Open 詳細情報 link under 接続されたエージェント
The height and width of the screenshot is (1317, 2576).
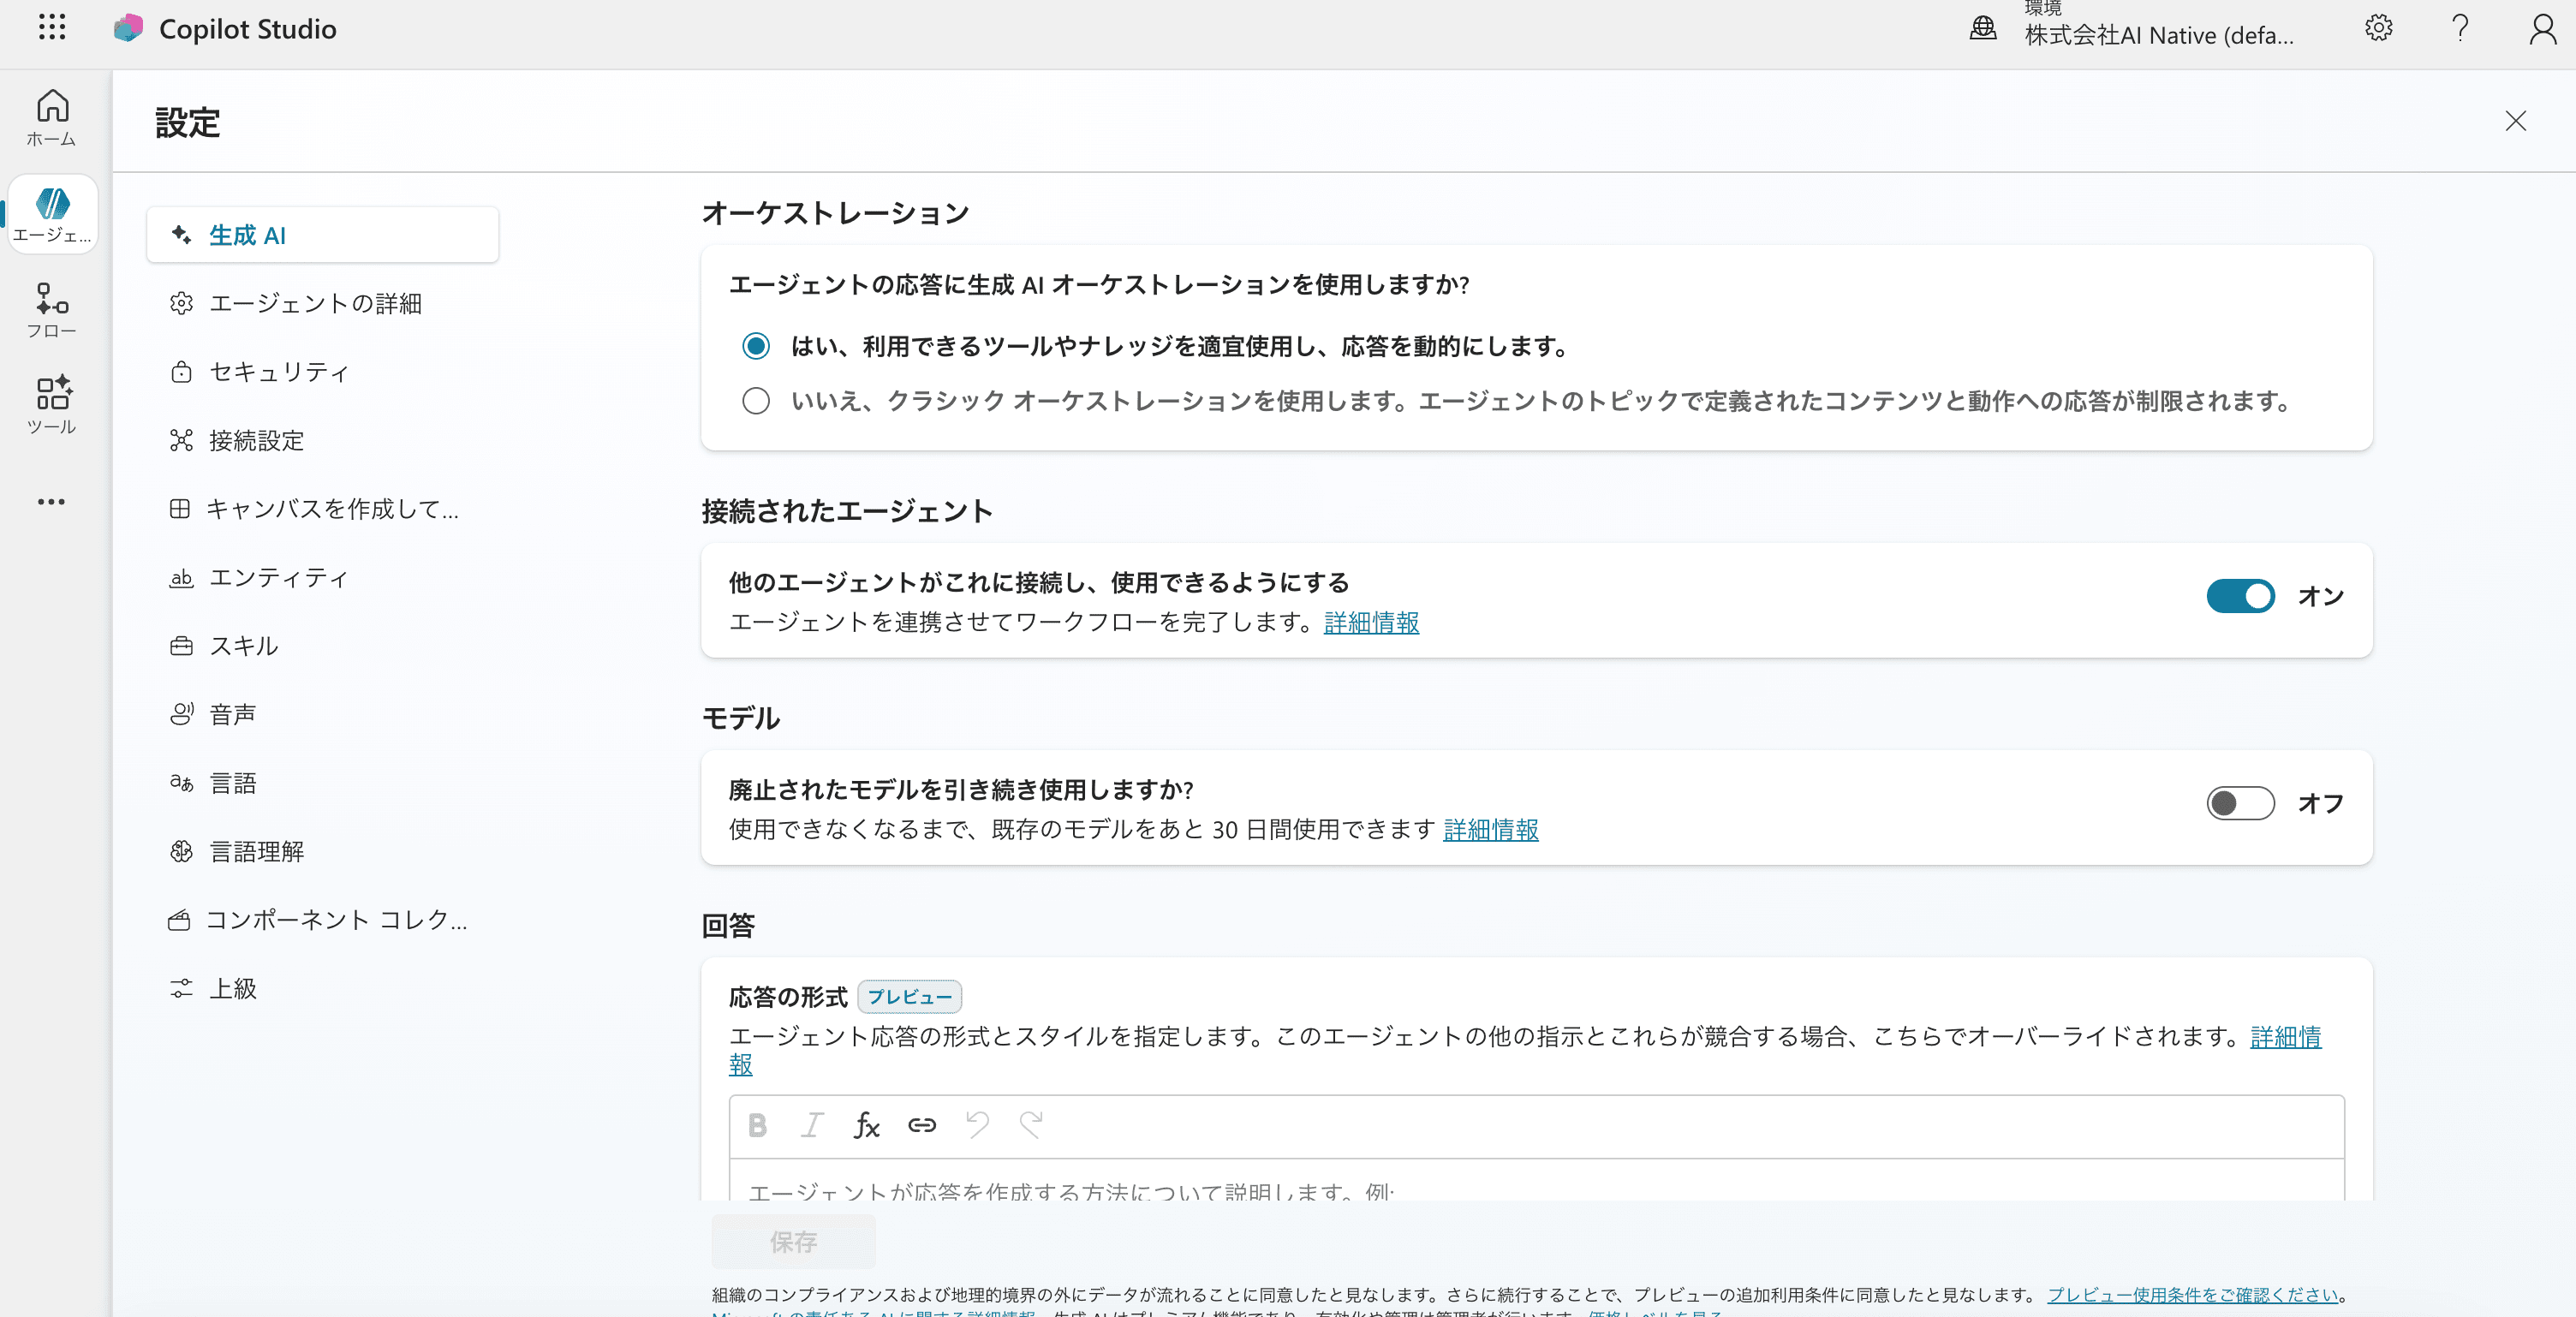[1371, 622]
